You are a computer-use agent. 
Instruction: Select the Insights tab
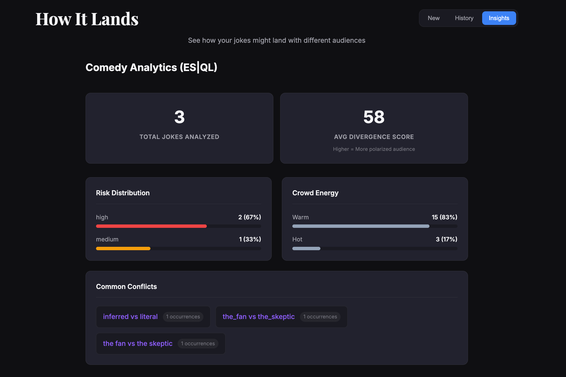499,18
